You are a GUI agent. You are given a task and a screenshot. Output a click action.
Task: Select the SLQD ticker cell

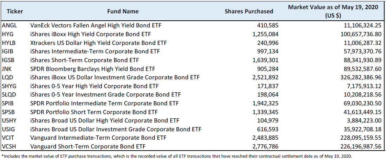point(9,95)
